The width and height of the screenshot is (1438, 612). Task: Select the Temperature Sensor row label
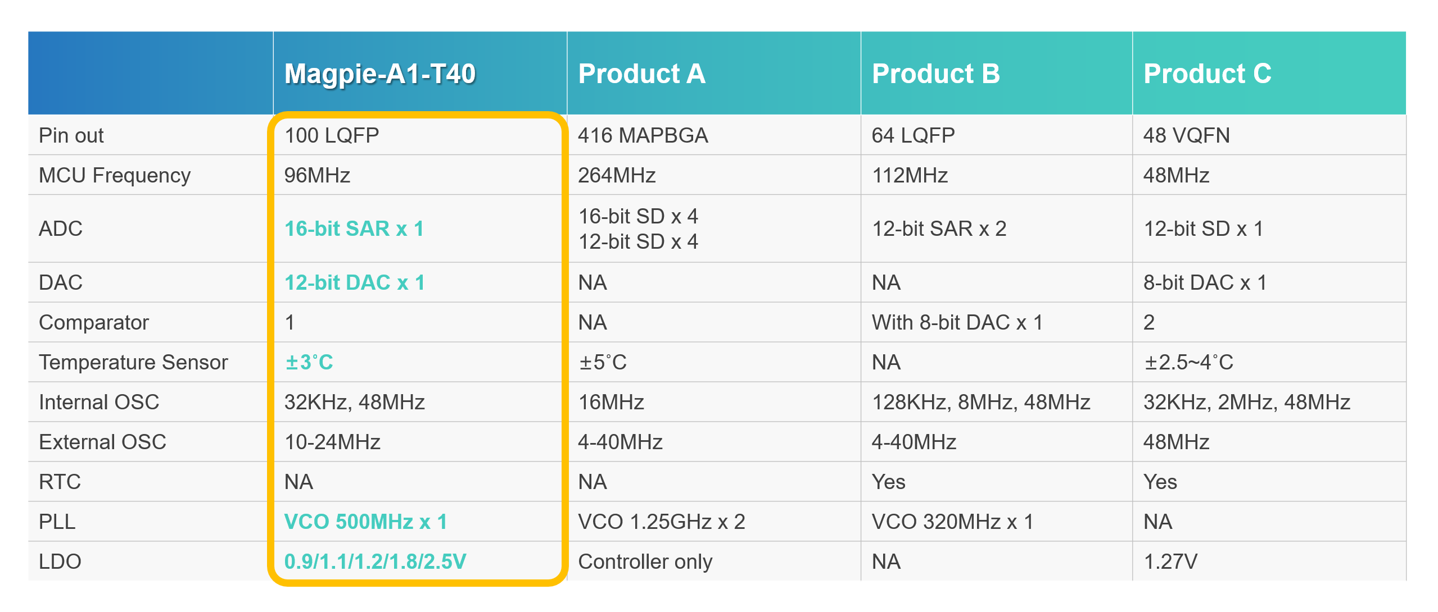tap(133, 362)
